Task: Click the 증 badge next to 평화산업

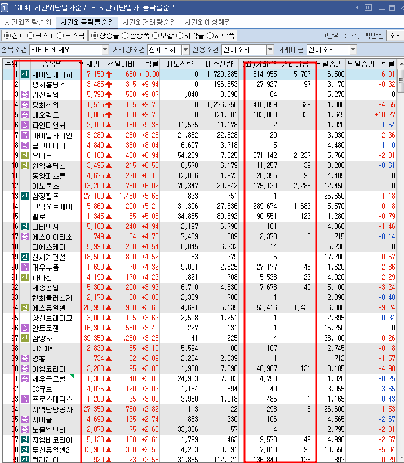Action: pos(25,104)
